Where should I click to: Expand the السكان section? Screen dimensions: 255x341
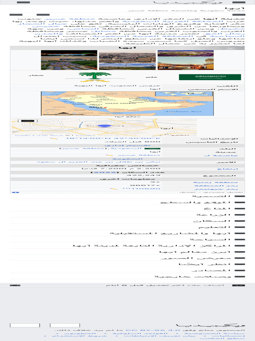click(x=127, y=221)
